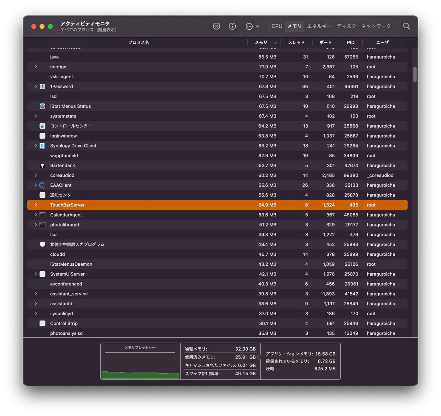Click the vertical scrollbar thumb
The image size is (441, 416).
(x=415, y=74)
